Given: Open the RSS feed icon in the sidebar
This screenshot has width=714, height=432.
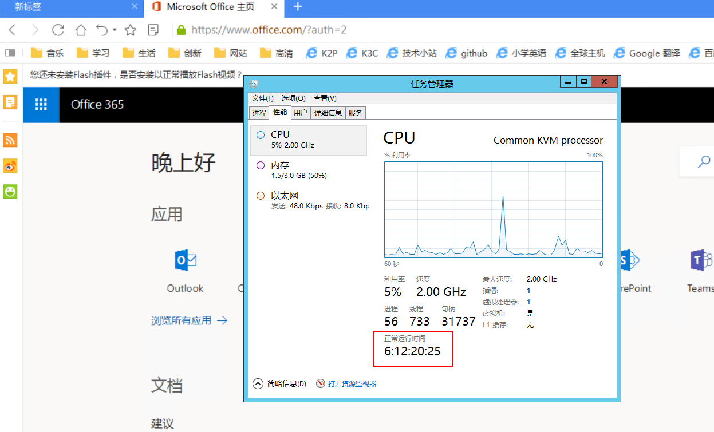Looking at the screenshot, I should pos(10,140).
